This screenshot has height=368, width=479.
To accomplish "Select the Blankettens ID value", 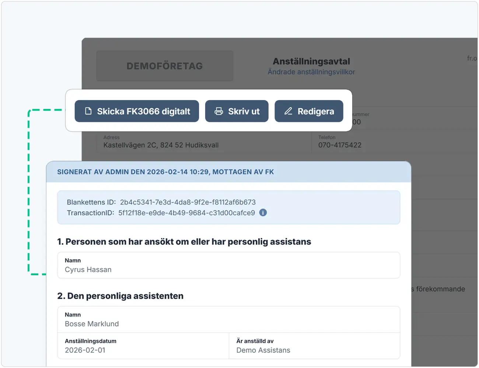I will tap(188, 202).
